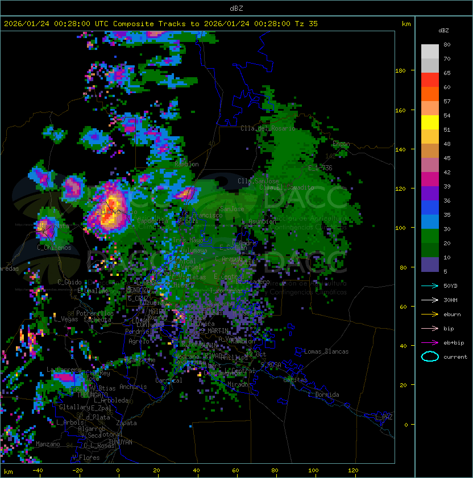
Task: Click the 'E_1-736' place label
Action: click(320, 168)
